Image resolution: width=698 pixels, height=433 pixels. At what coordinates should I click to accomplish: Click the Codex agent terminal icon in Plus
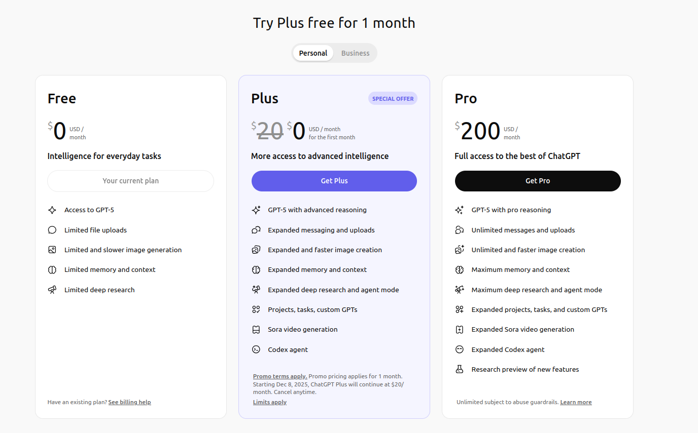(x=256, y=350)
